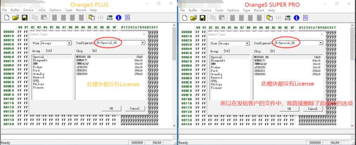Select OPEL group in Orange5 SUPER PRO dialog
This screenshot has width=356, height=145.
click(214, 81)
